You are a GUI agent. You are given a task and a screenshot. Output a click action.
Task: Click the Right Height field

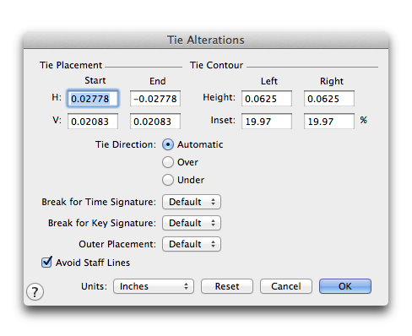point(329,99)
